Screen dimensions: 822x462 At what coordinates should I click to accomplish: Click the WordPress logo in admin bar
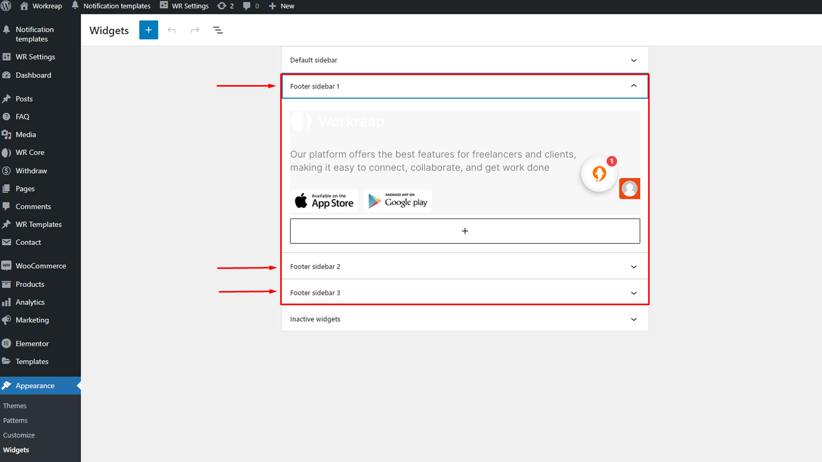pyautogui.click(x=6, y=6)
